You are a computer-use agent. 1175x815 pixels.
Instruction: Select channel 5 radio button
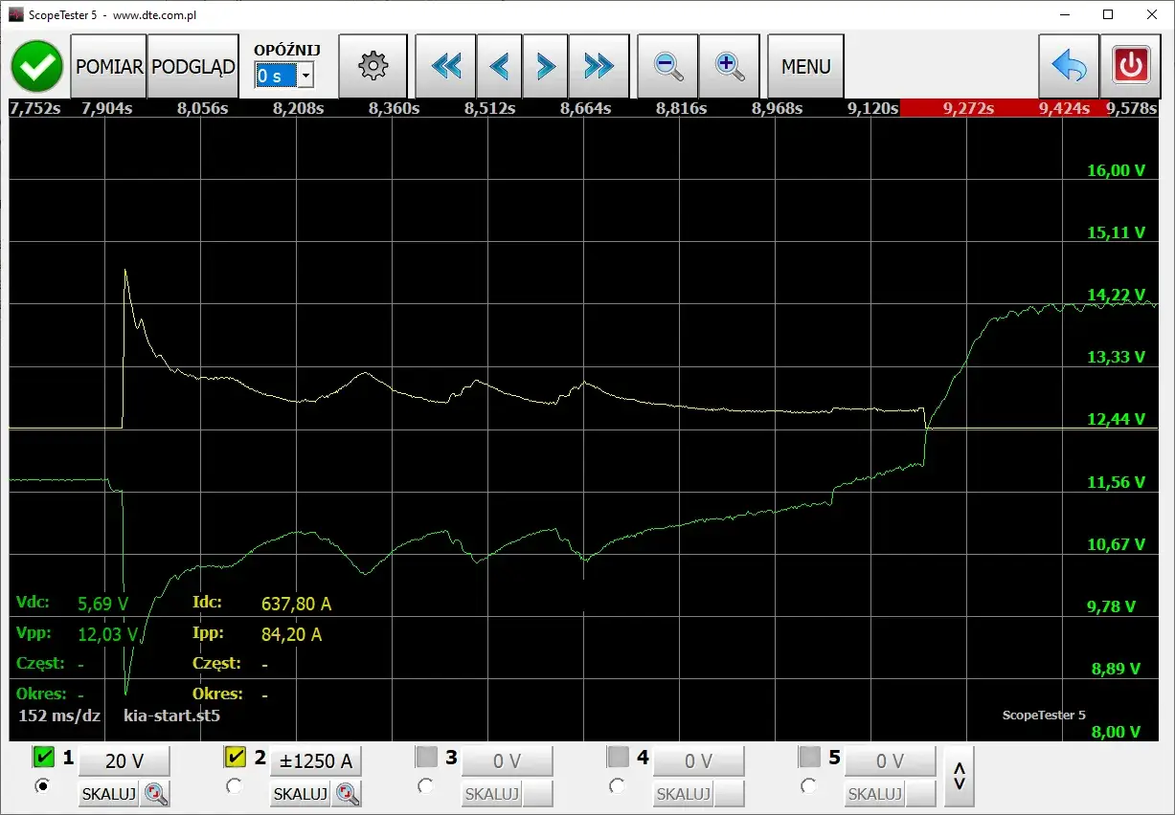pyautogui.click(x=808, y=785)
